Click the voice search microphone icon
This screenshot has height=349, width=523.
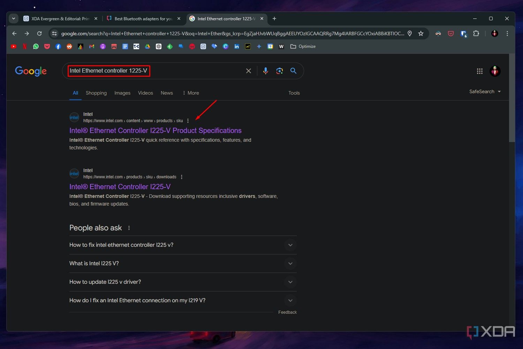(266, 71)
